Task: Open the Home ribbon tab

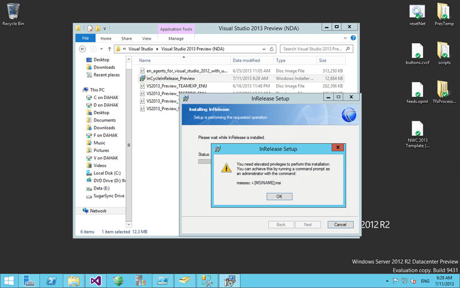Action: pyautogui.click(x=106, y=39)
